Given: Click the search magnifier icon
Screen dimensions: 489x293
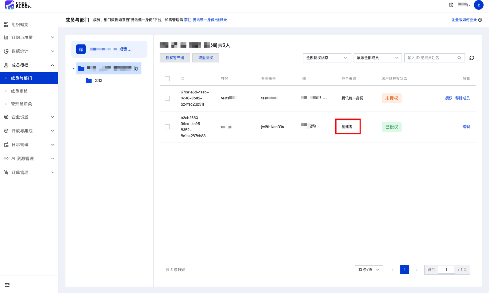Looking at the screenshot, I should pos(459,58).
